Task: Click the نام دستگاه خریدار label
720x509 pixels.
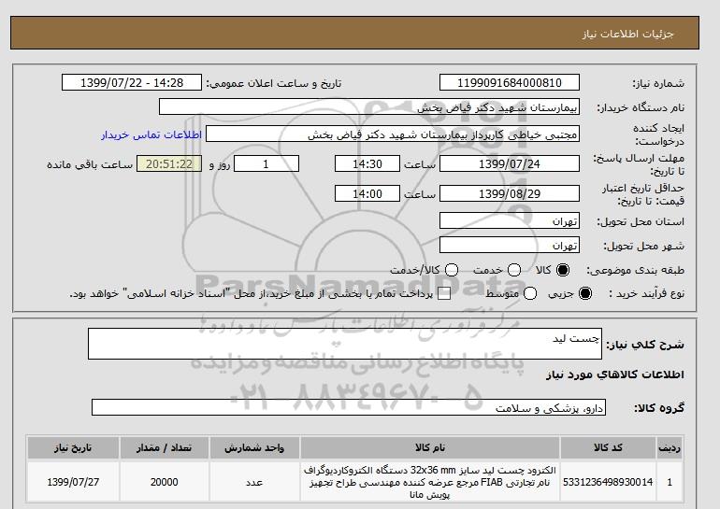Action: pos(641,107)
